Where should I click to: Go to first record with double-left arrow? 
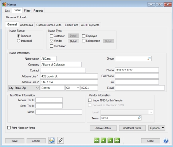click(97, 140)
